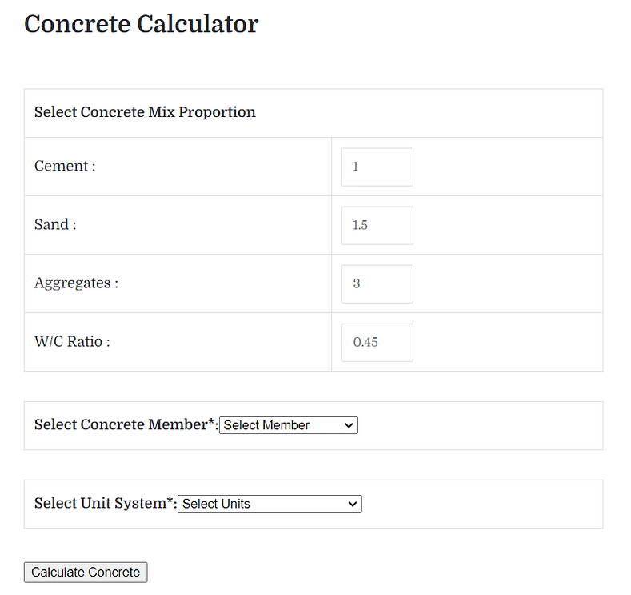The height and width of the screenshot is (595, 631).
Task: Click the asterisk after Select Concrete Member
Action: click(x=211, y=422)
